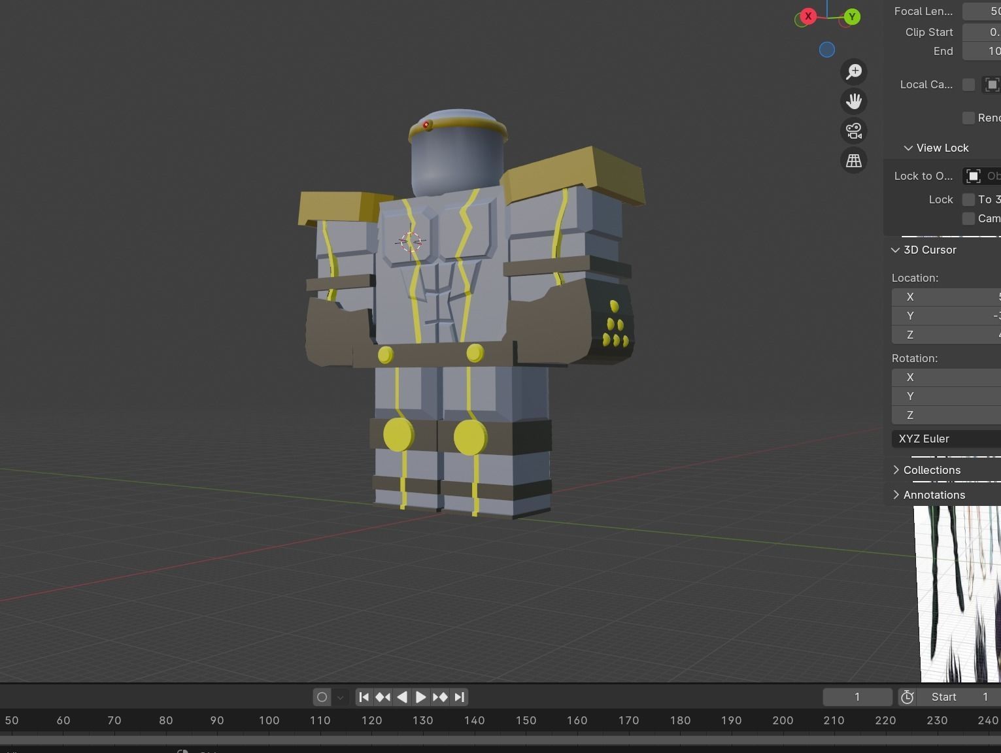Screen dimensions: 1001x753
Task: Jump to the last frame
Action: [x=459, y=697]
